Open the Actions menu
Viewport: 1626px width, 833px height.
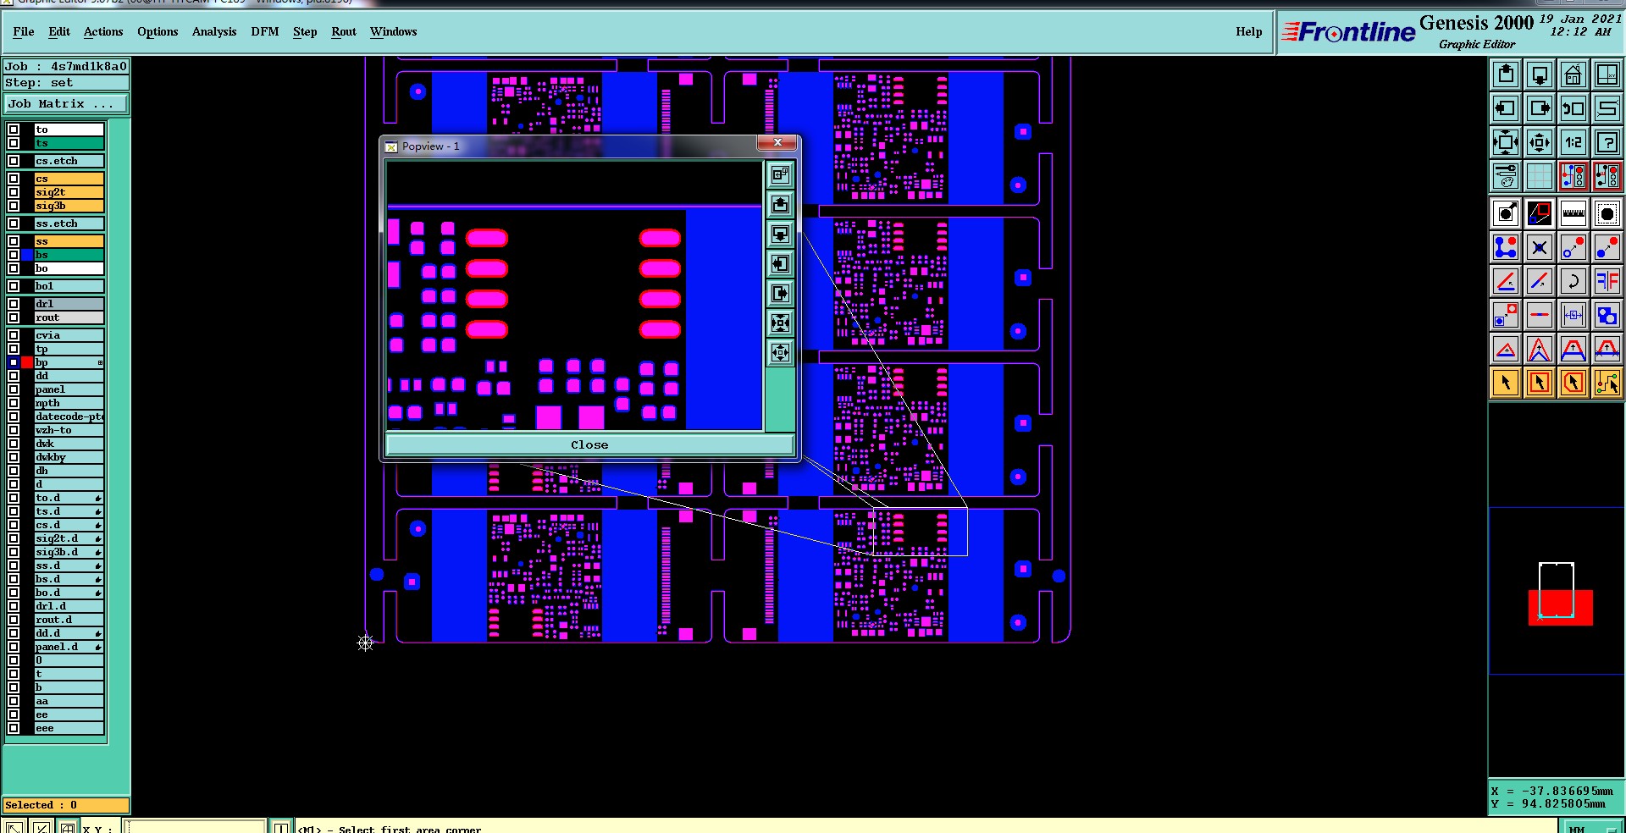click(x=103, y=31)
